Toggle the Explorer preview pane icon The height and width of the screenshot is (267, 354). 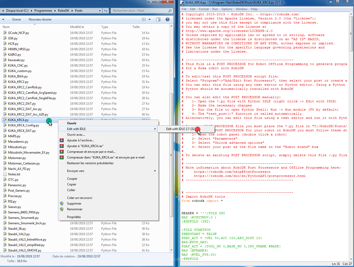pyautogui.click(x=158, y=19)
